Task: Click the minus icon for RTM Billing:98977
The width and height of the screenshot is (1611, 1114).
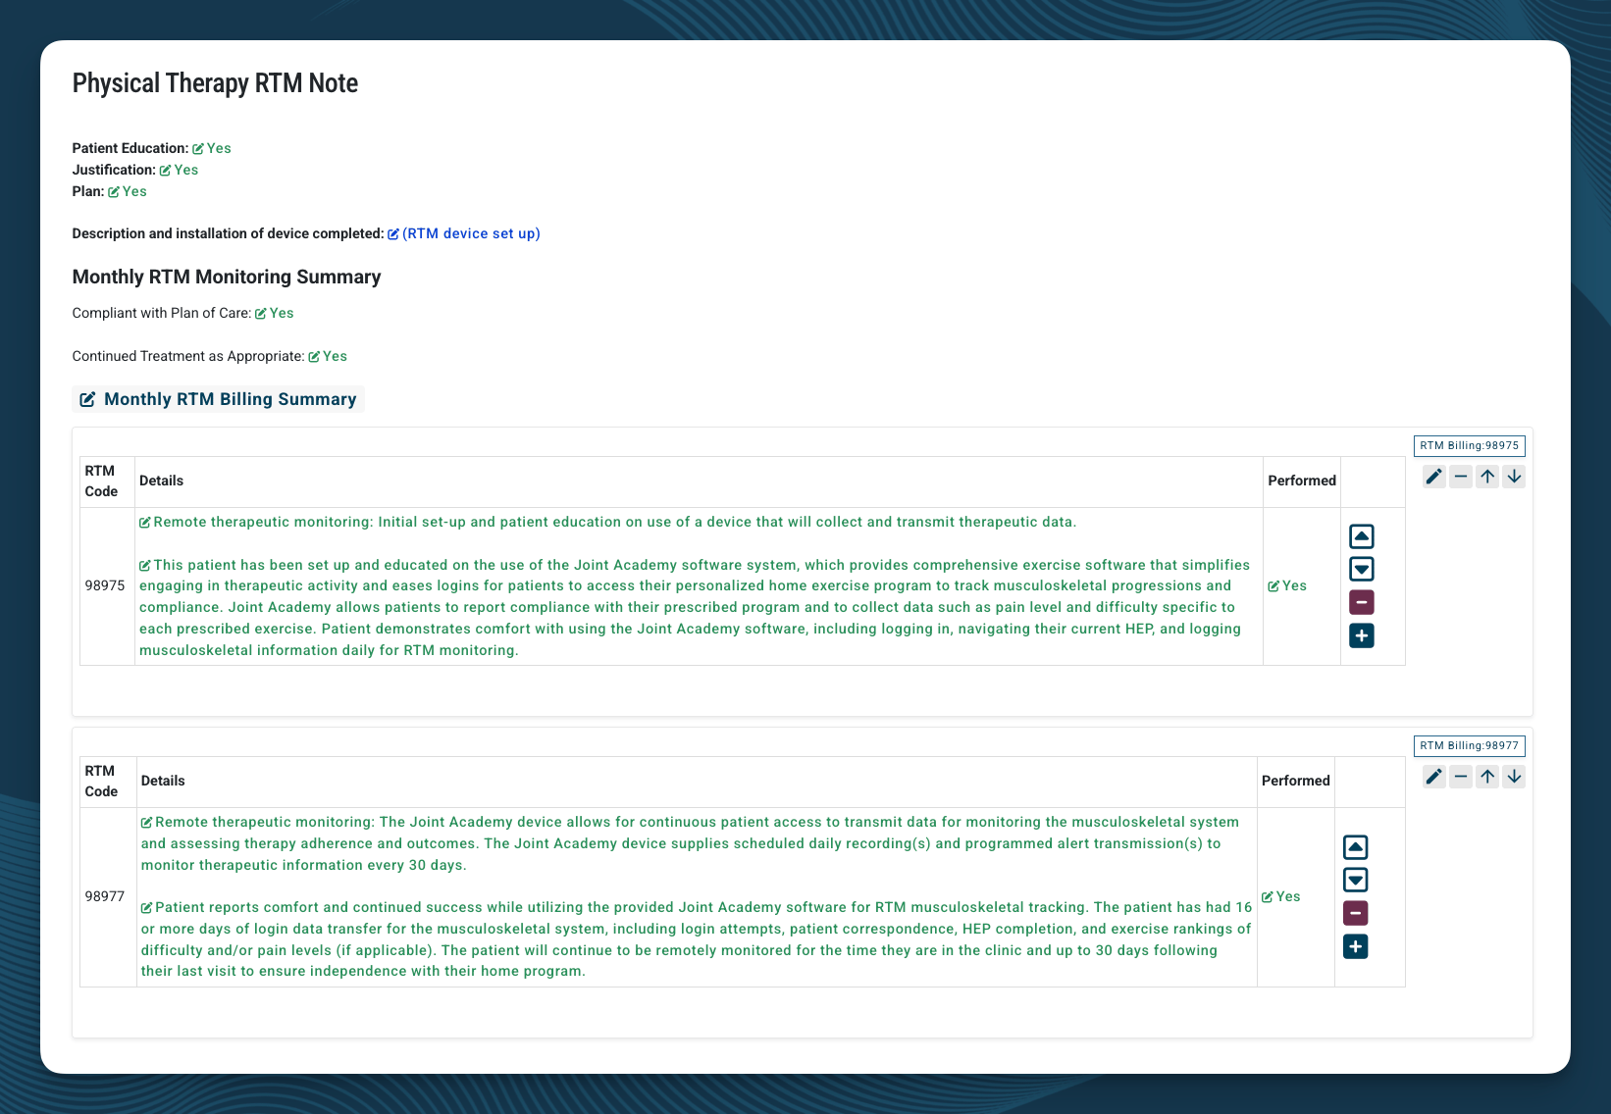Action: (1461, 777)
